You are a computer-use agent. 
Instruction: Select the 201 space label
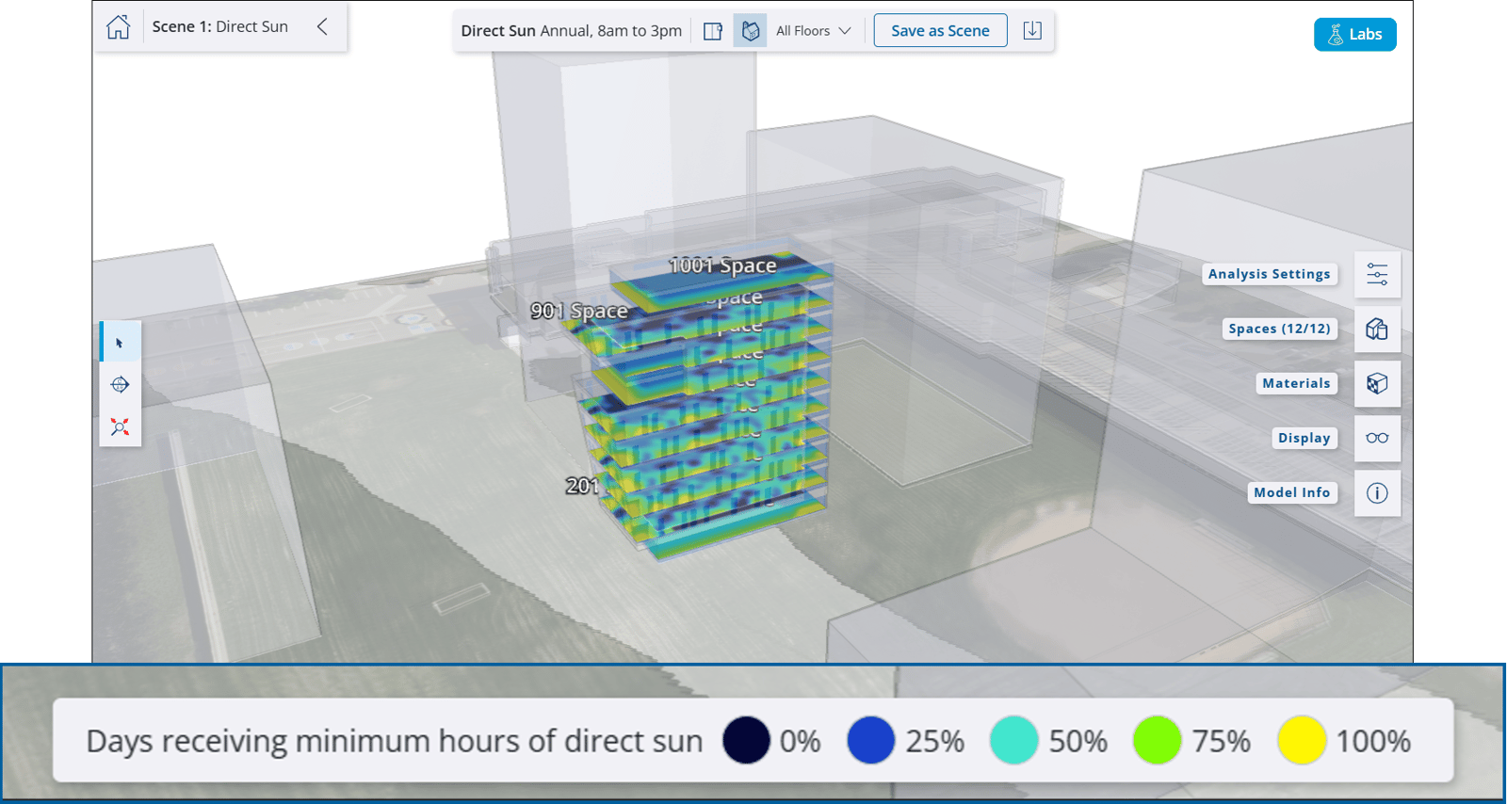[x=582, y=486]
